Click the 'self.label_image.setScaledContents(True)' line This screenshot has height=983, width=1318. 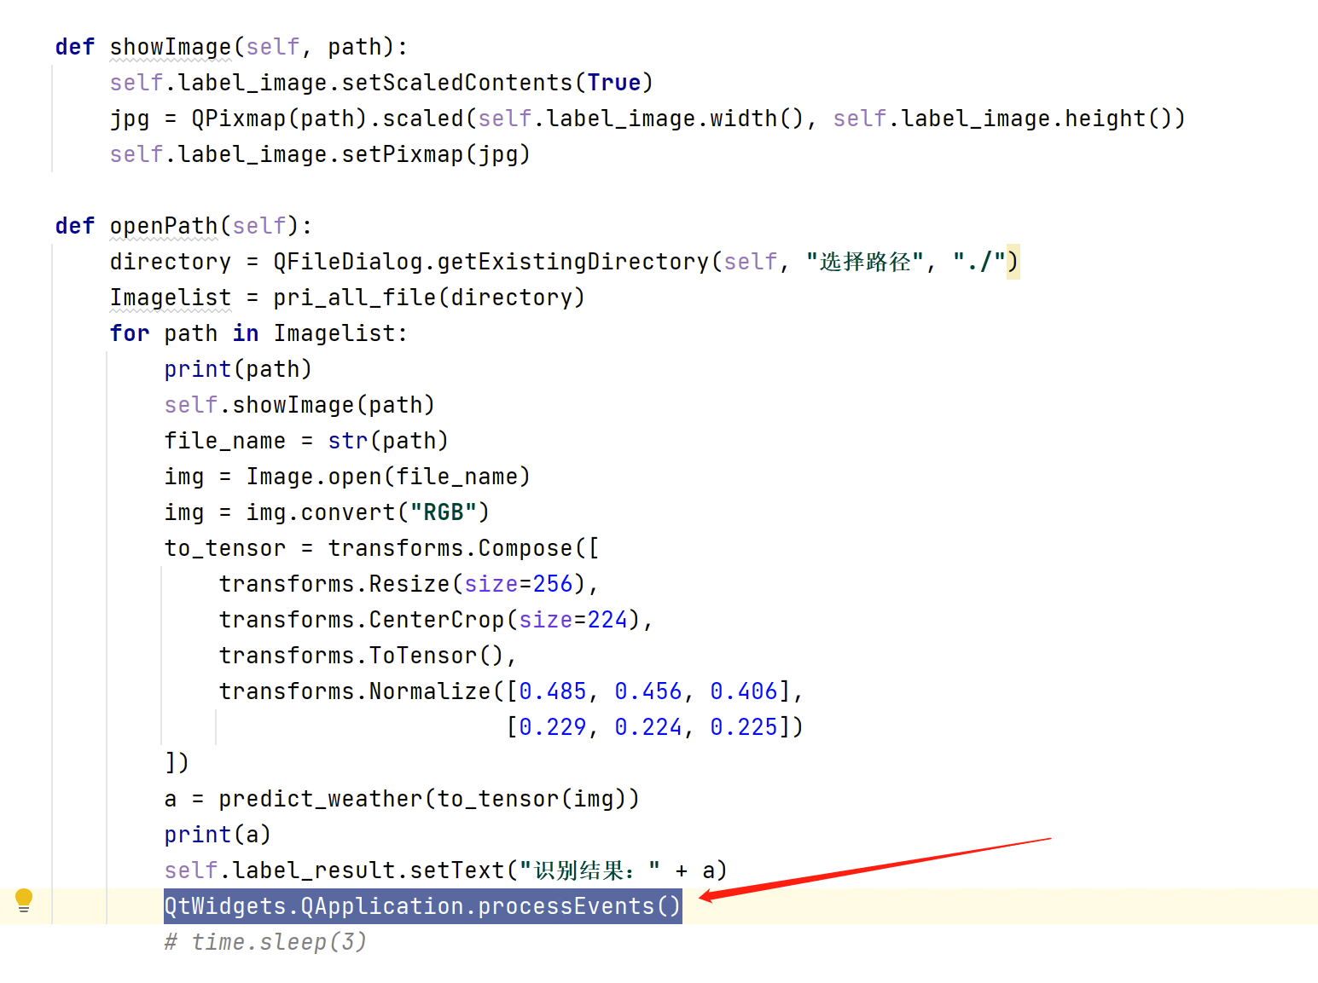pos(381,83)
